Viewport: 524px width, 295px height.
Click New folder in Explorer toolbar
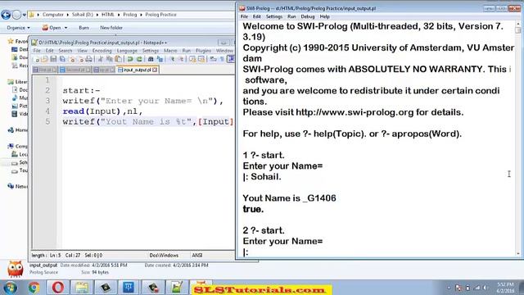(111, 28)
